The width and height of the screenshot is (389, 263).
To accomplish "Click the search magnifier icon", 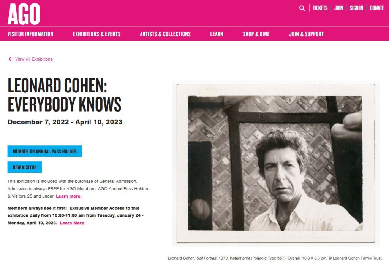I will 302,8.
